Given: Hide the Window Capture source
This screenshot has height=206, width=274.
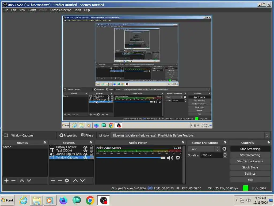Looking at the screenshot, I should pos(85,158).
